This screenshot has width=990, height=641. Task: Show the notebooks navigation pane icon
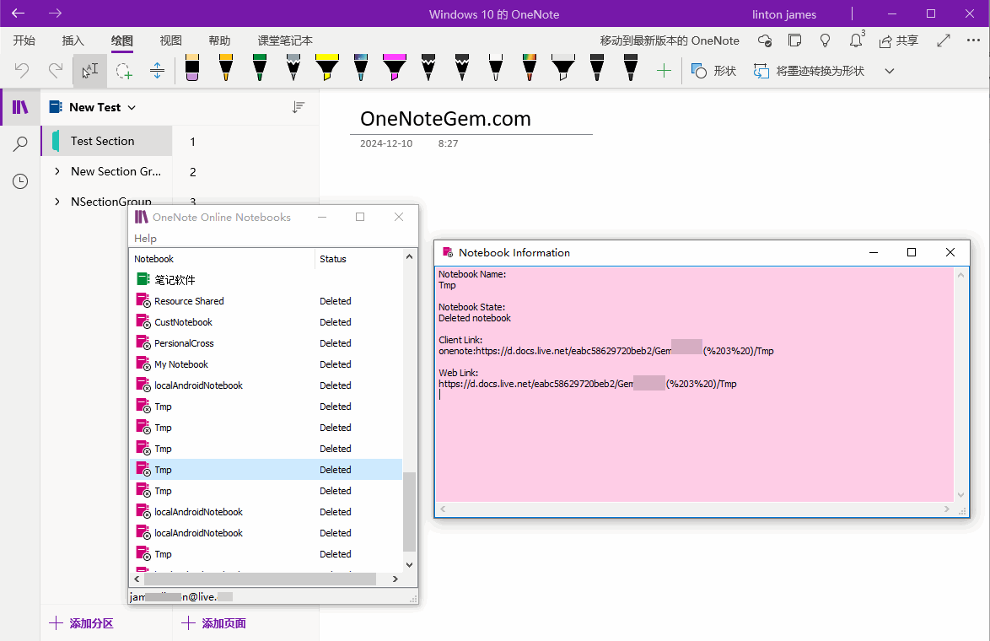20,107
